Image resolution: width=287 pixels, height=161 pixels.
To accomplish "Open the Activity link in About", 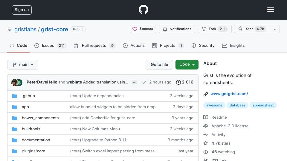I will 218,135.
